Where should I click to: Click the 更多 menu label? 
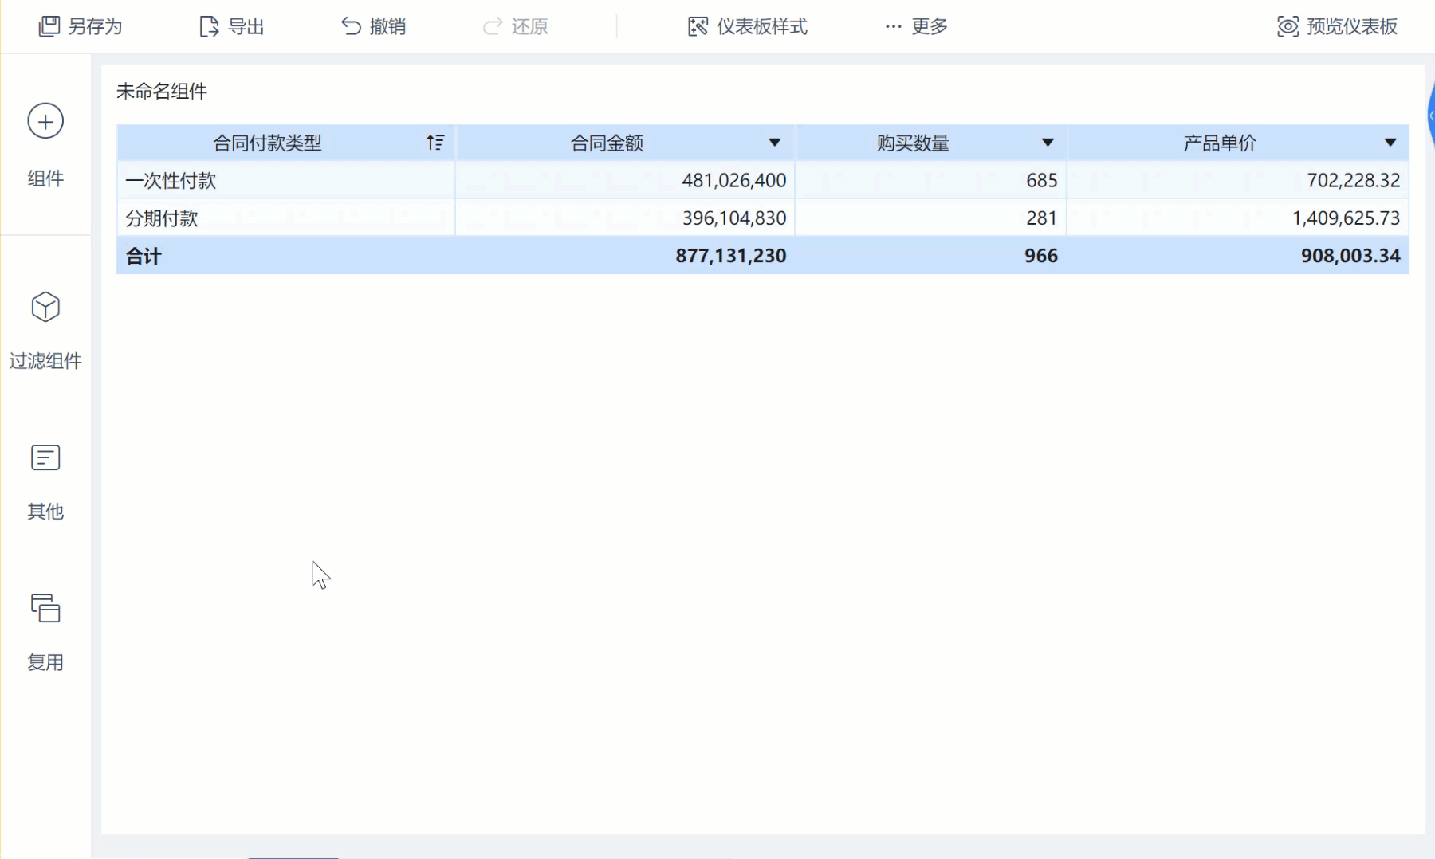[x=930, y=26]
